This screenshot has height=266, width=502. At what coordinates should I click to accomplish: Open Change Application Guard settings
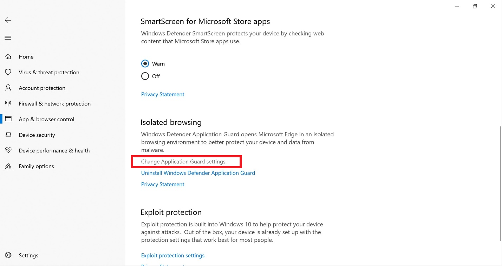[x=183, y=162]
